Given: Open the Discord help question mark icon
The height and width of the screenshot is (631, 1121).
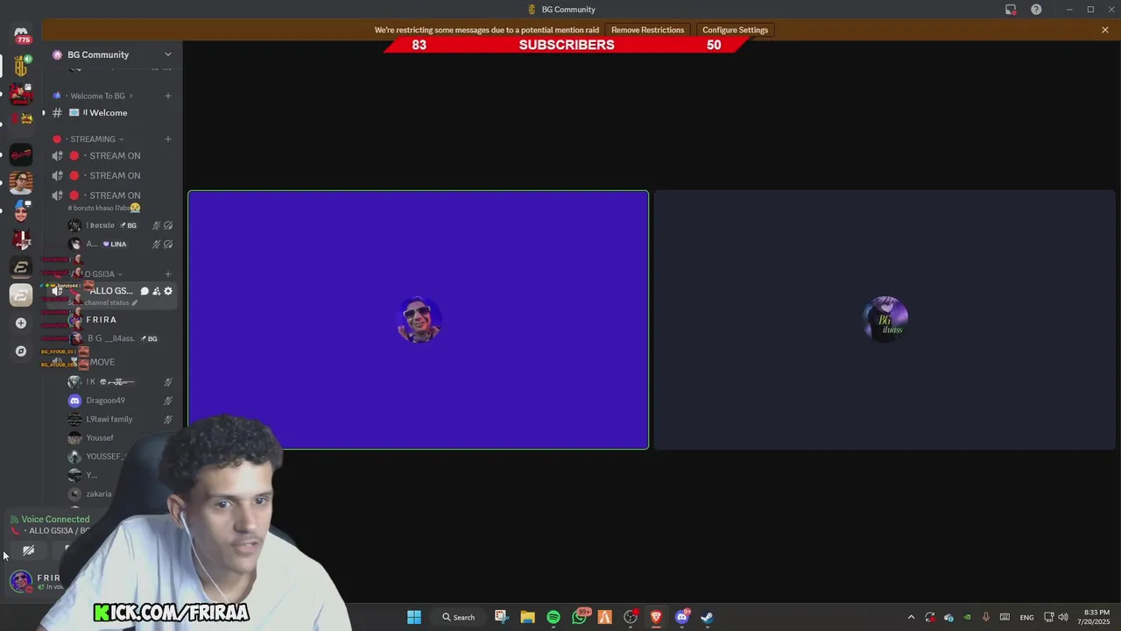Looking at the screenshot, I should (x=1036, y=10).
